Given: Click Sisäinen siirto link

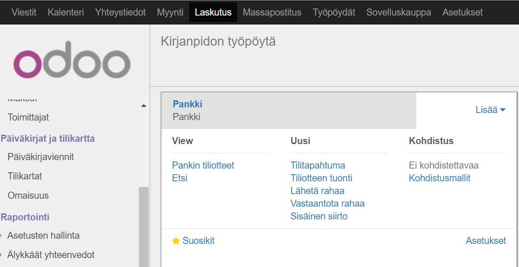Looking at the screenshot, I should tap(319, 216).
